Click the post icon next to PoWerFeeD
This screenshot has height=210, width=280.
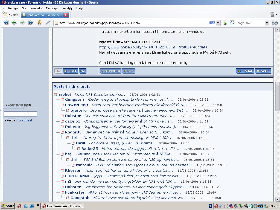point(62,105)
